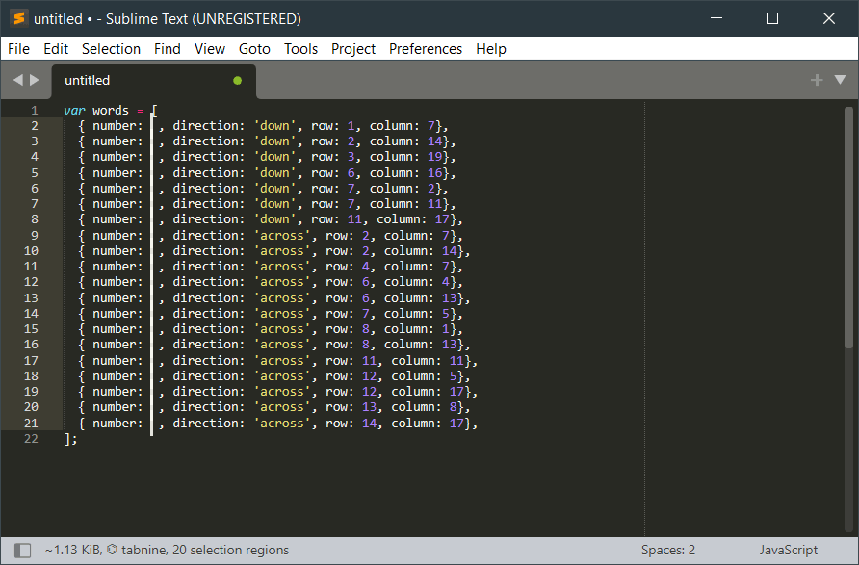Toggle the sidebar from the status bar icon
859x565 pixels.
[x=22, y=551]
